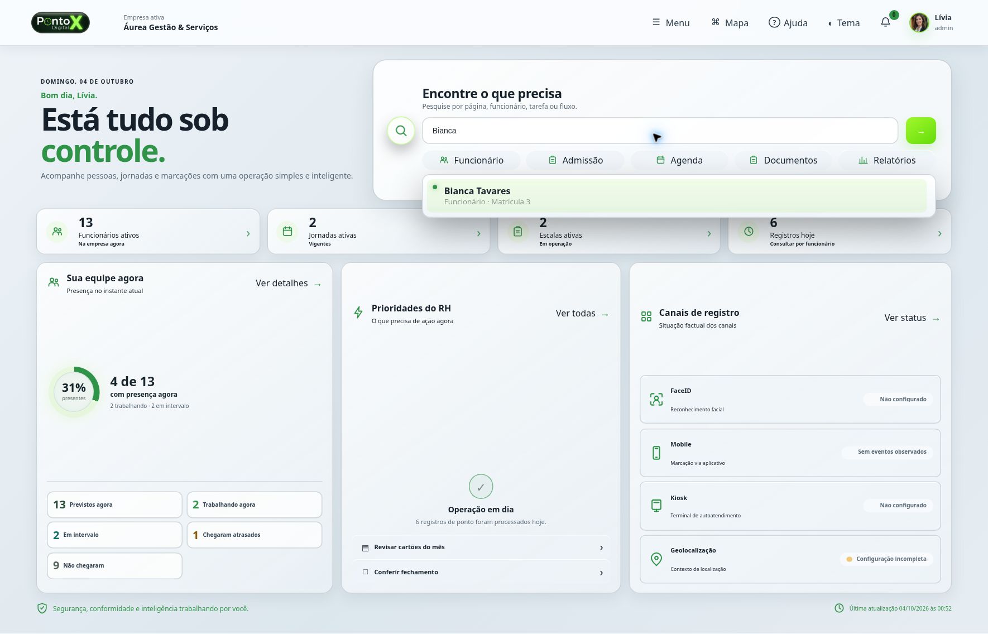This screenshot has width=988, height=634.
Task: Click the Canais de registro grid icon
Action: pyautogui.click(x=646, y=316)
